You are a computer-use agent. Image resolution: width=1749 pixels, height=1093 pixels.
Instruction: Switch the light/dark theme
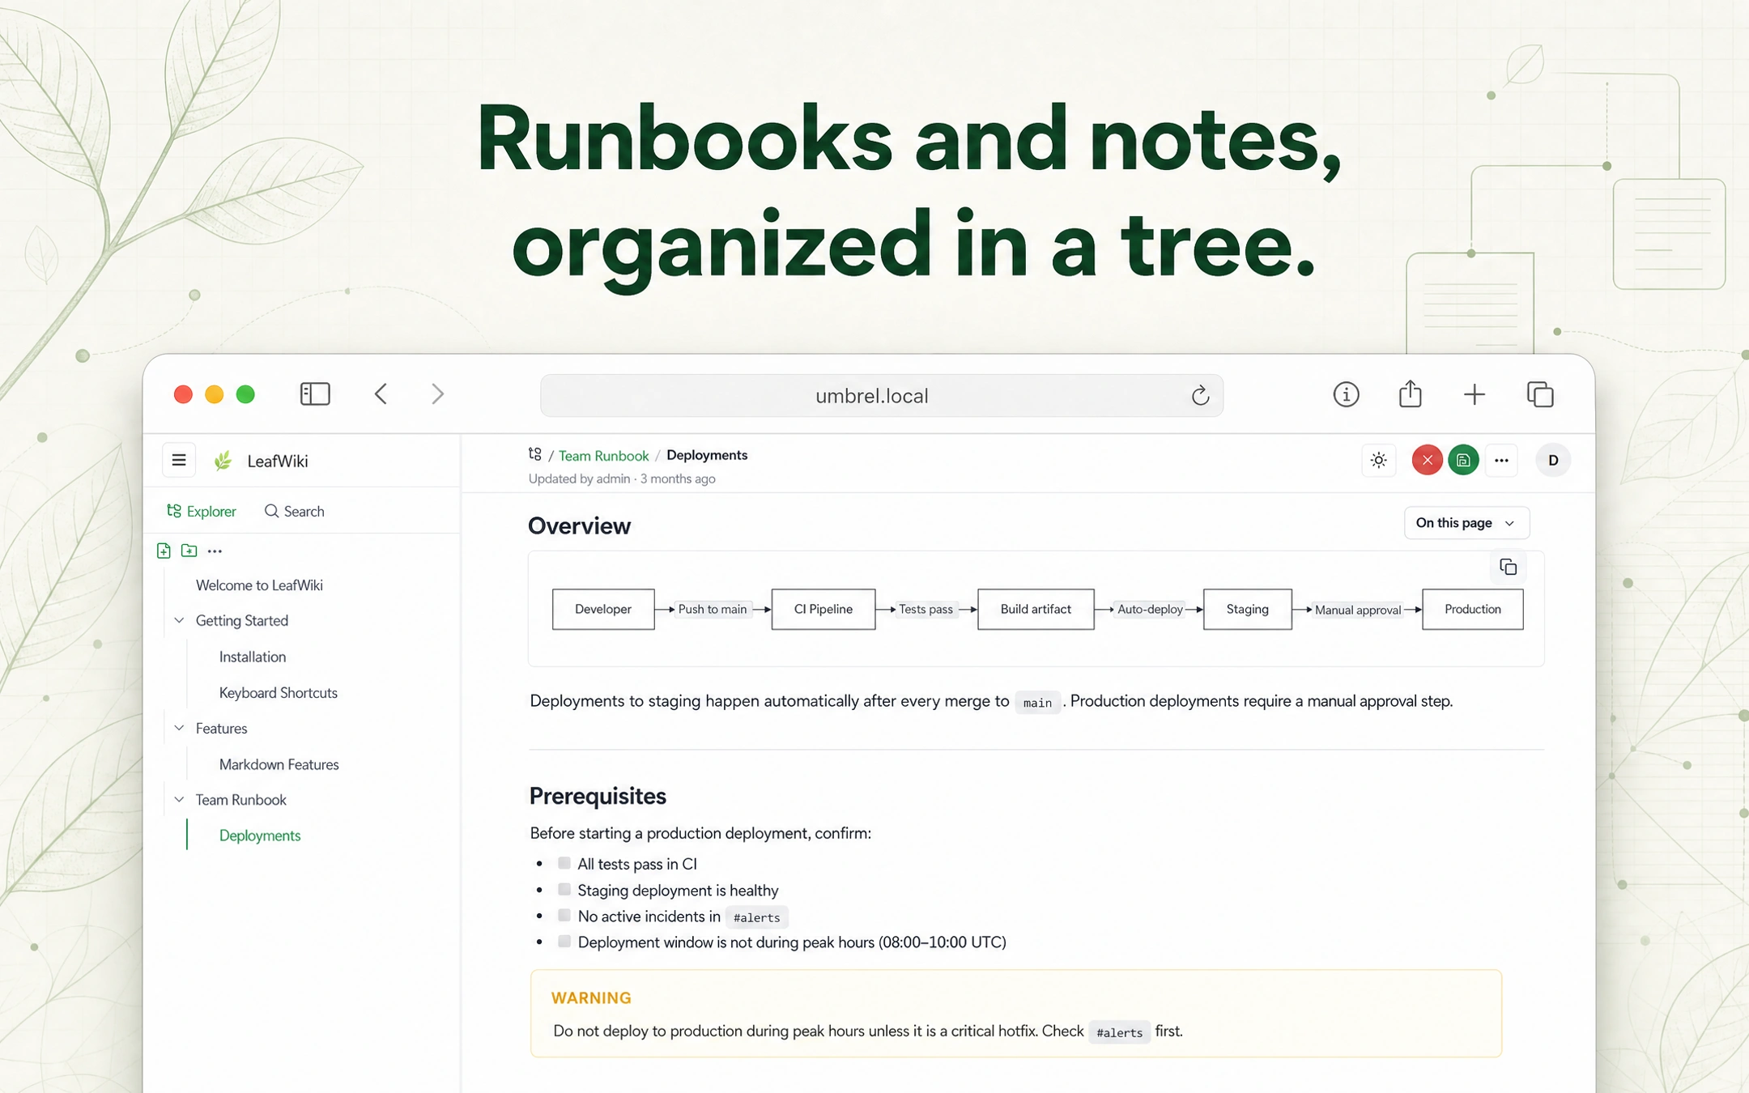1378,460
